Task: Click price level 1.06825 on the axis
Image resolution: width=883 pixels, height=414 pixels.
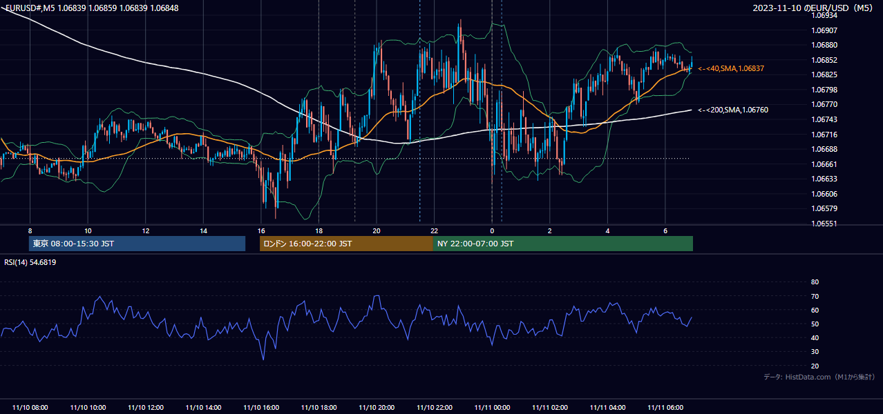Action: (x=824, y=75)
